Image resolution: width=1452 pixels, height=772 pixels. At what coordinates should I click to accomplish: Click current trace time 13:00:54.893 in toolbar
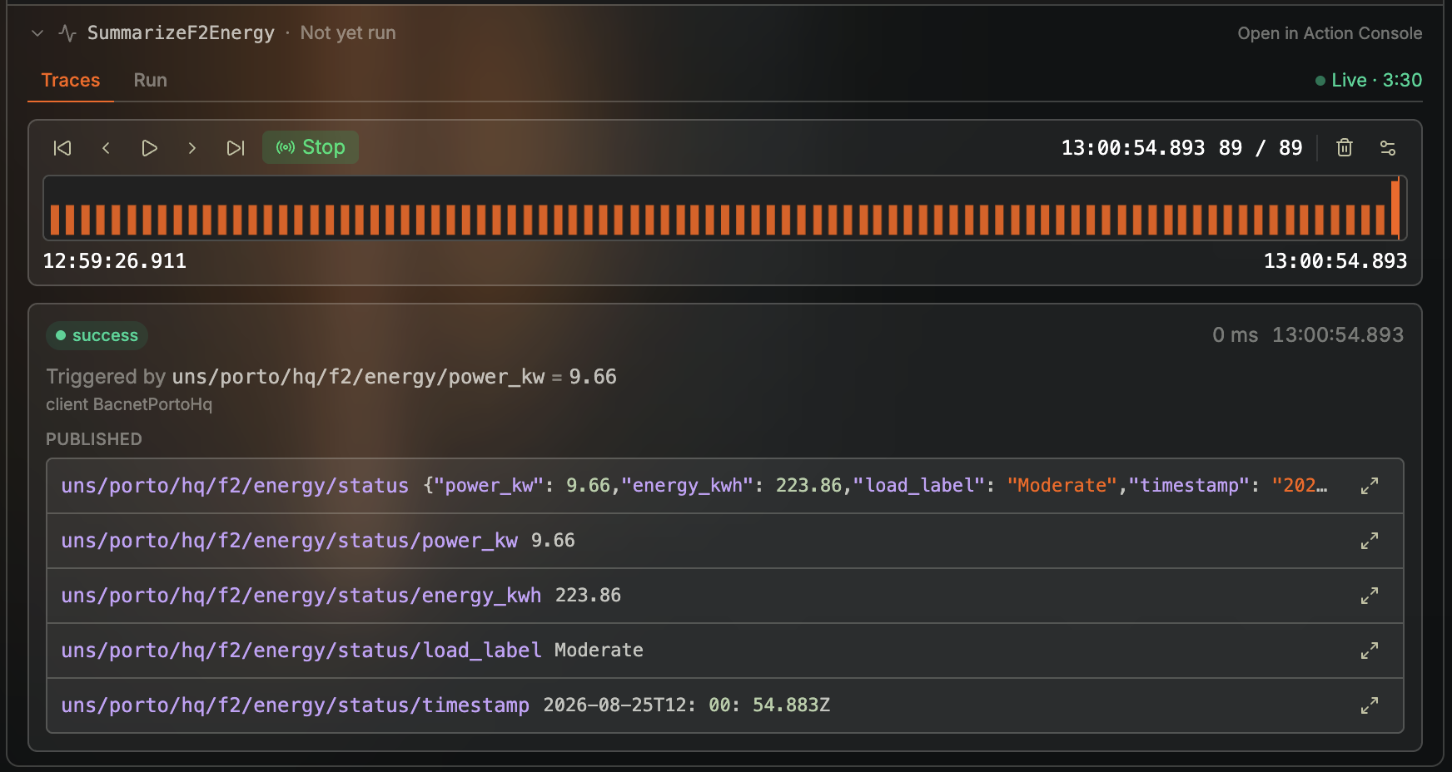(1133, 148)
